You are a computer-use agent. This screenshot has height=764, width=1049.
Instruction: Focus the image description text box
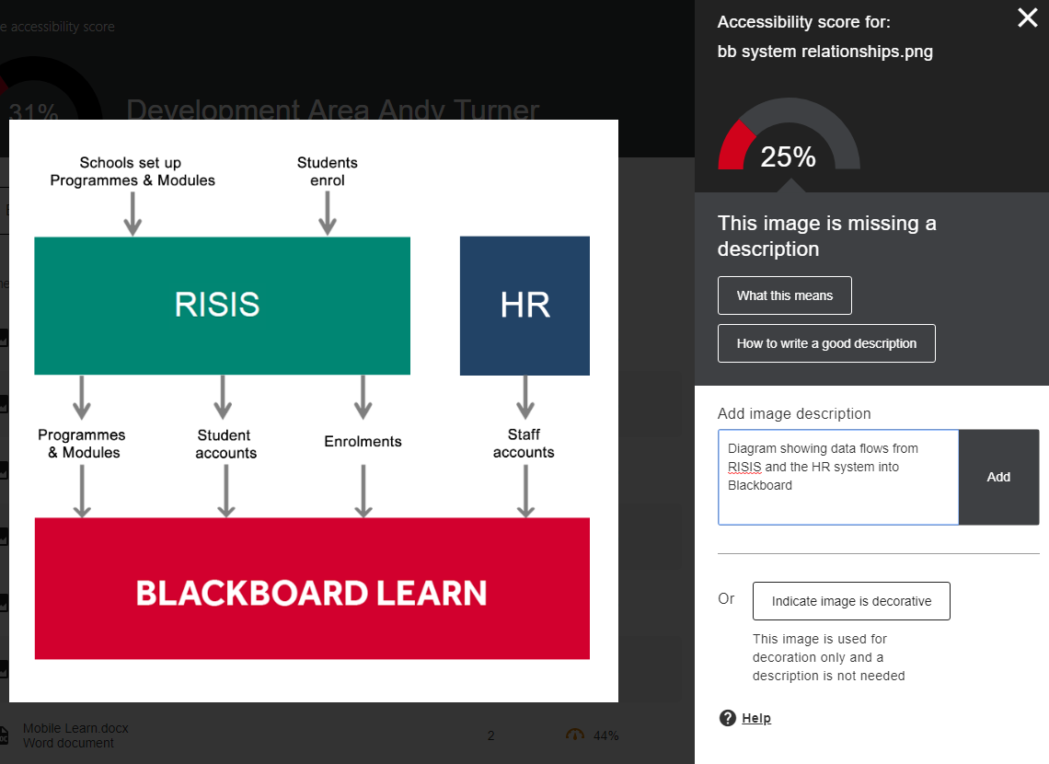click(x=837, y=477)
